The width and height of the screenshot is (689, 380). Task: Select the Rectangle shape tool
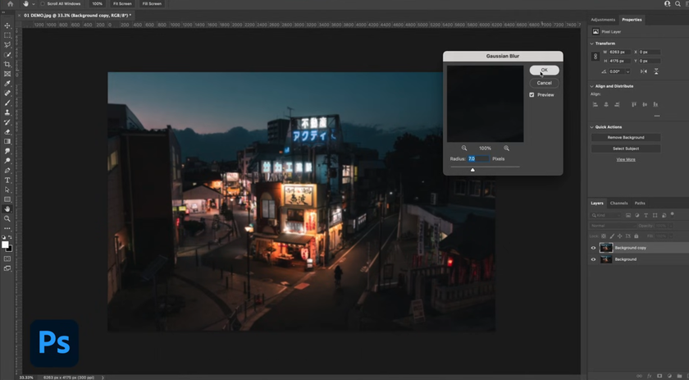[7, 199]
